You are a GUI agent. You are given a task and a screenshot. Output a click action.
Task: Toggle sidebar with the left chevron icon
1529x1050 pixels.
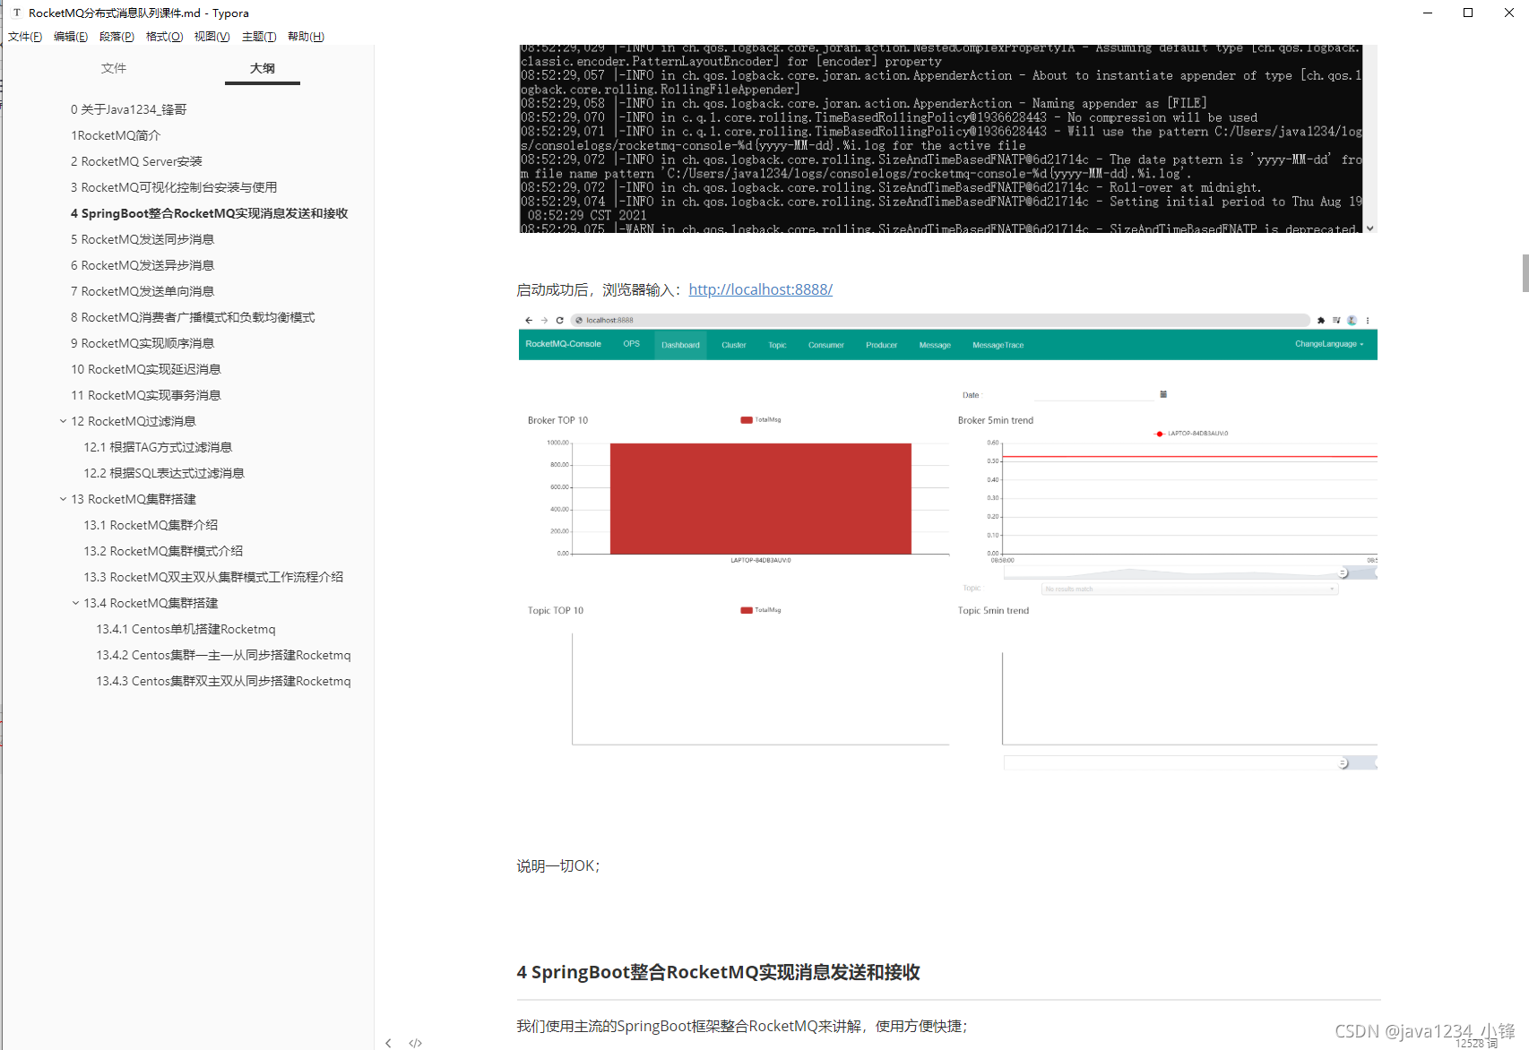click(x=388, y=1043)
